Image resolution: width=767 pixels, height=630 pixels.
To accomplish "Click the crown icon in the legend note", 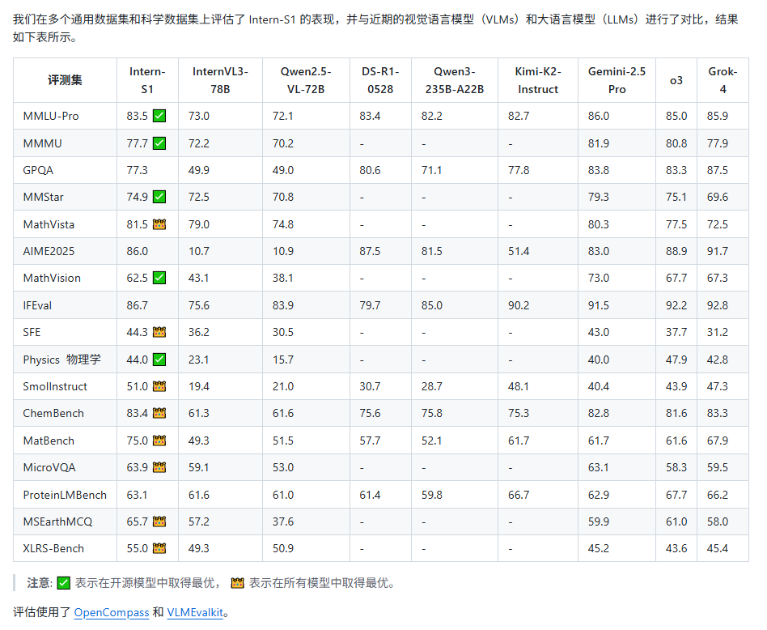I will 238,583.
